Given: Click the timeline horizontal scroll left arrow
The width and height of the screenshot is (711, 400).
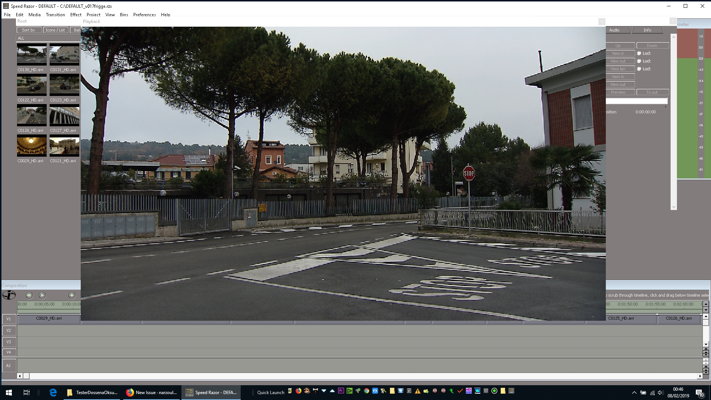Looking at the screenshot, I should click(x=20, y=376).
